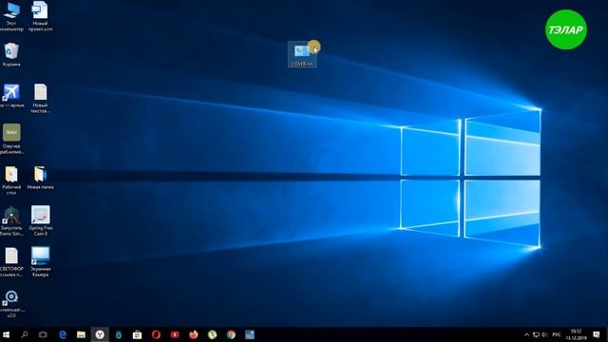Click the red square taskbar app icon
608x342 pixels.
tap(175, 334)
